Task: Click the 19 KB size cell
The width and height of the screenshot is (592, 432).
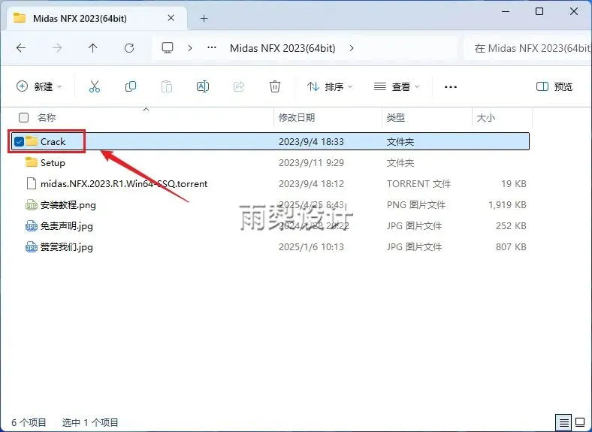Action: (513, 184)
